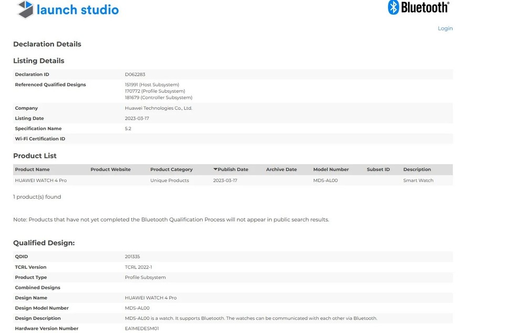
Task: Select the HUAWEI WATCH 4 Pro product name cell
Action: pos(41,180)
